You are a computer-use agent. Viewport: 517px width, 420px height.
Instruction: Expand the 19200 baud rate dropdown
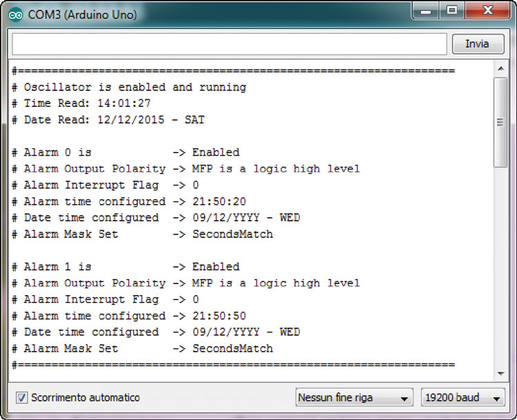[x=462, y=398]
